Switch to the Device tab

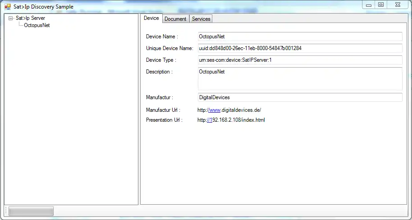coord(151,18)
